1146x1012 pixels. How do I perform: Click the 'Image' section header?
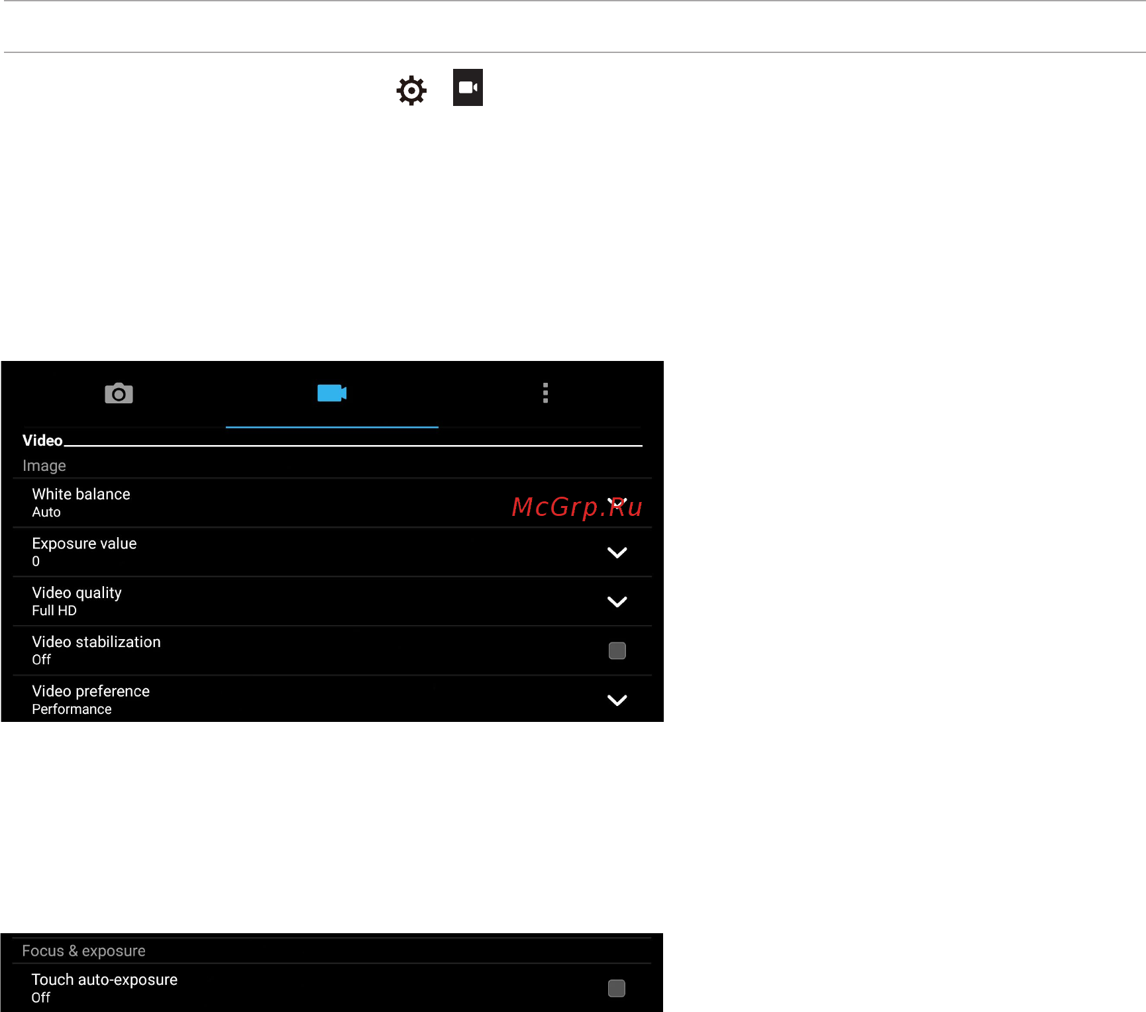(44, 466)
